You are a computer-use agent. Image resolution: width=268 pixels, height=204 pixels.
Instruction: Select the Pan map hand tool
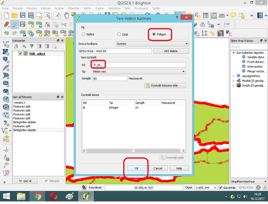coord(66,16)
